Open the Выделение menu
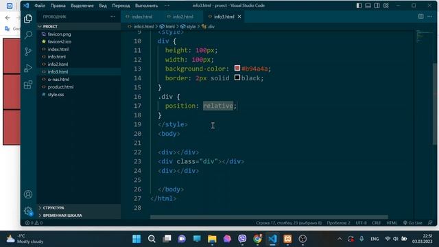Viewport: 439px width, 247px height. point(82,5)
